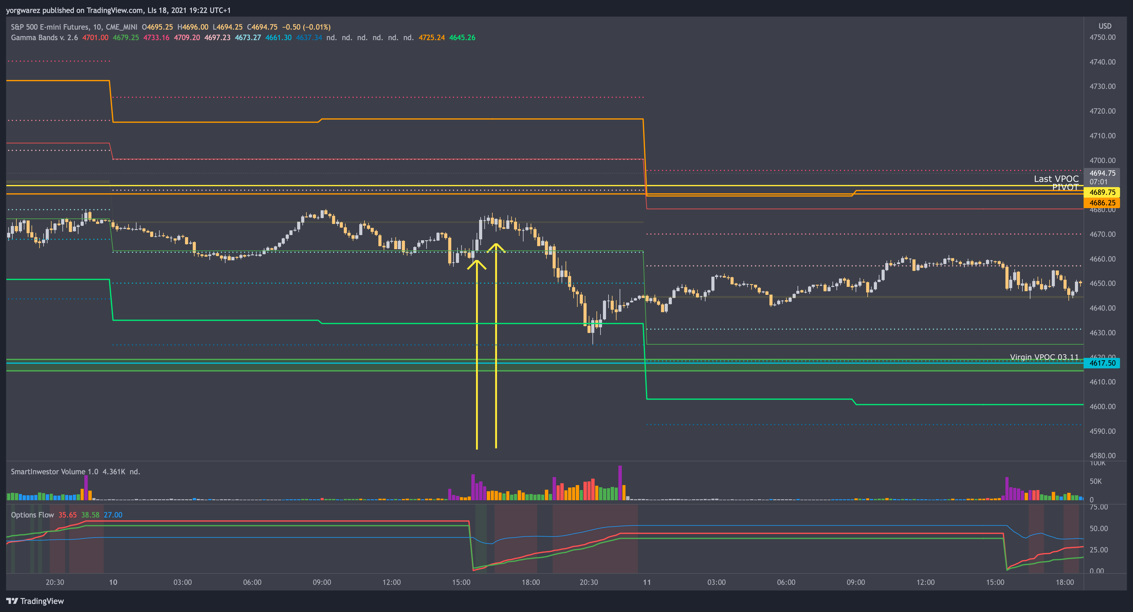Click the 50.00 Options Flow axis label
Viewport: 1133px width, 612px height.
pos(1098,528)
